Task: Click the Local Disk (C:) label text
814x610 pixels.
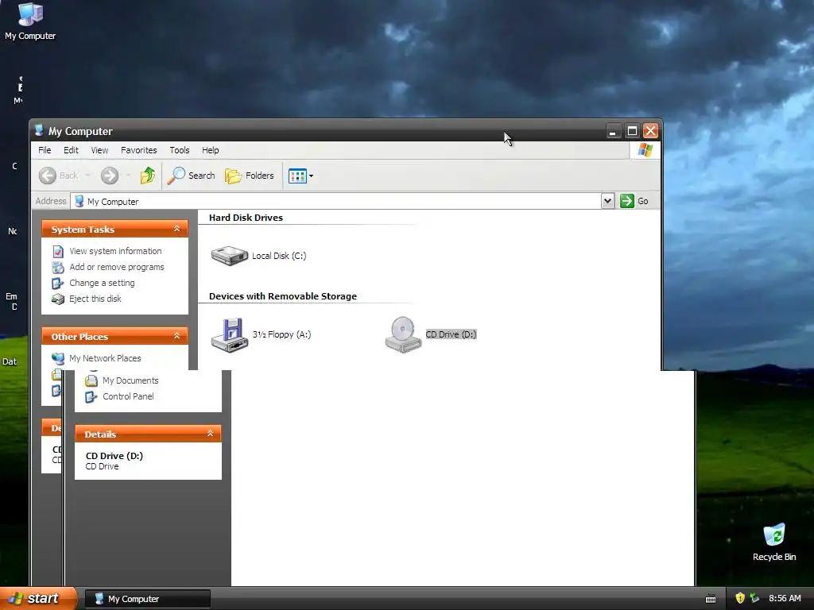Action: (x=279, y=256)
